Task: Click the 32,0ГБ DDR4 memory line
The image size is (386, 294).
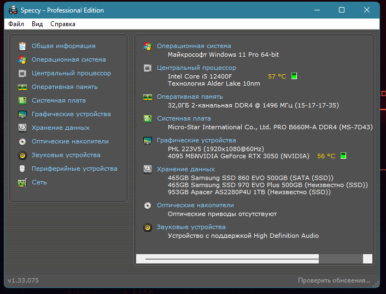Action: [x=253, y=105]
